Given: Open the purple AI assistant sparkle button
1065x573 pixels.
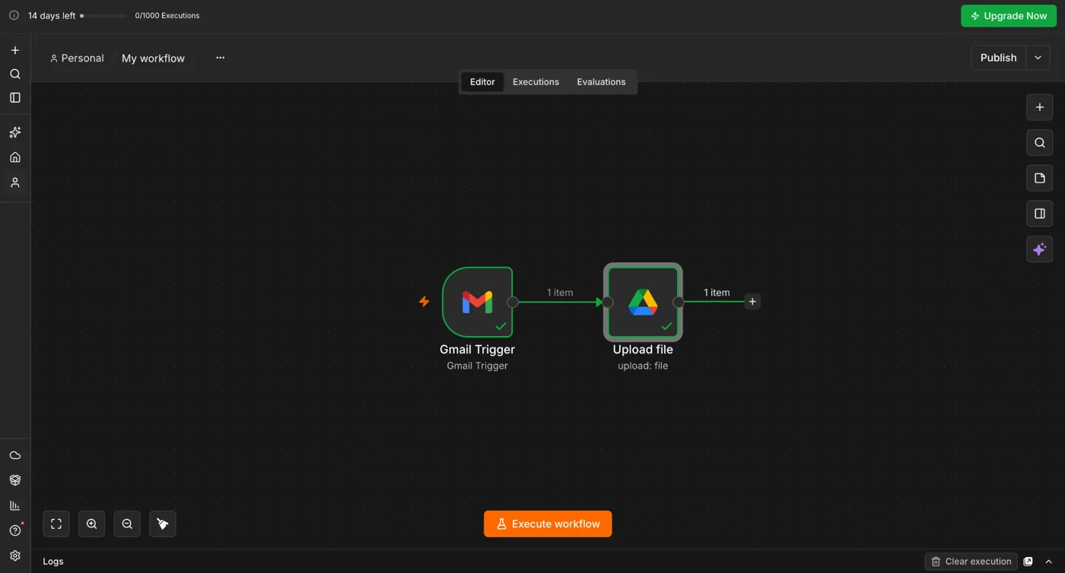Looking at the screenshot, I should [1039, 249].
